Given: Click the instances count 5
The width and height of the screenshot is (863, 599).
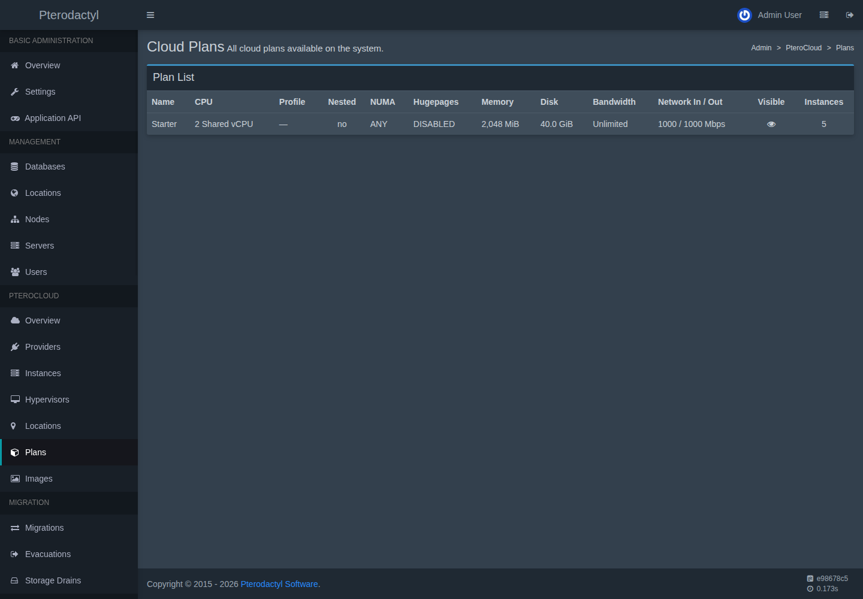Looking at the screenshot, I should [x=824, y=124].
